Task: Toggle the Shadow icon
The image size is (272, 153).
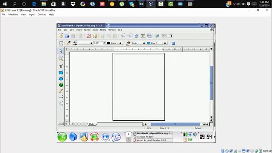Action: [x=173, y=43]
